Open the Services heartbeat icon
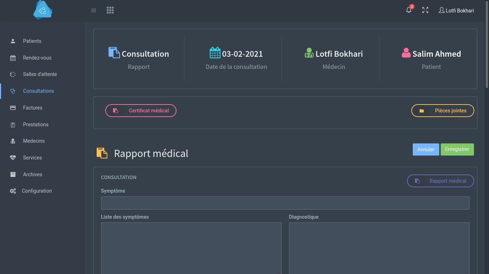 13,158
